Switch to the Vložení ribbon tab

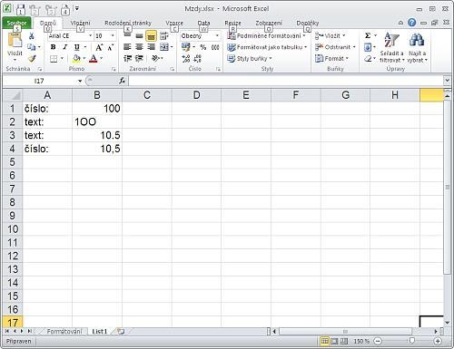tap(80, 23)
